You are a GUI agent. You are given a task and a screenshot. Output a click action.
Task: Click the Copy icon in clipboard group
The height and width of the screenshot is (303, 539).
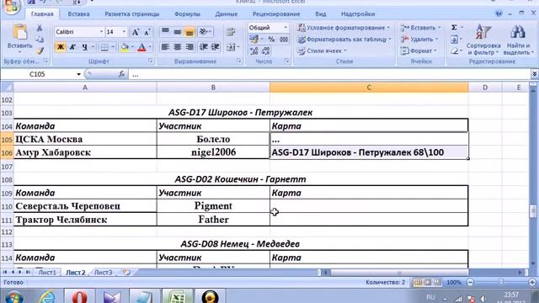[40, 40]
